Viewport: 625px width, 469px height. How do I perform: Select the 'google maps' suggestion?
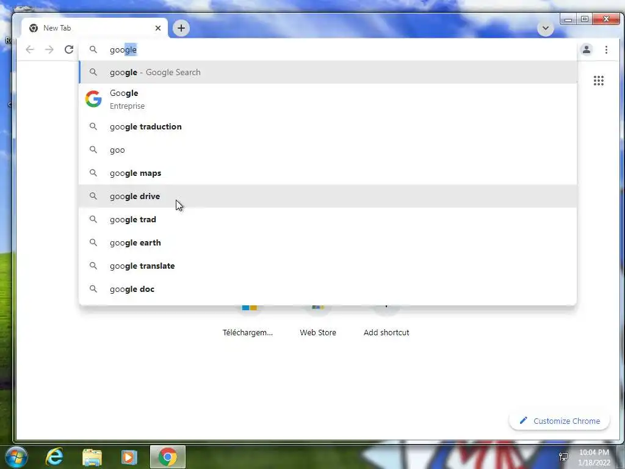click(x=328, y=173)
